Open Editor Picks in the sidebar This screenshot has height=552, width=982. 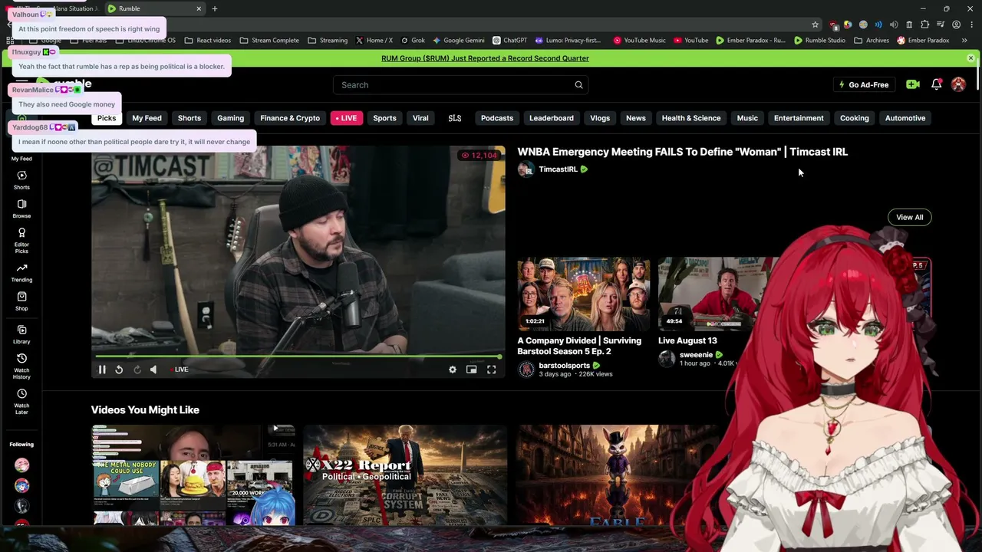point(21,240)
